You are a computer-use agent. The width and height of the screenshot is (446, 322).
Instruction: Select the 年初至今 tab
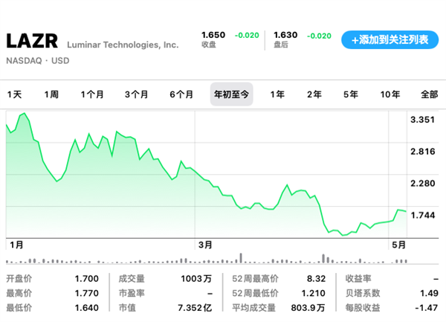[231, 94]
